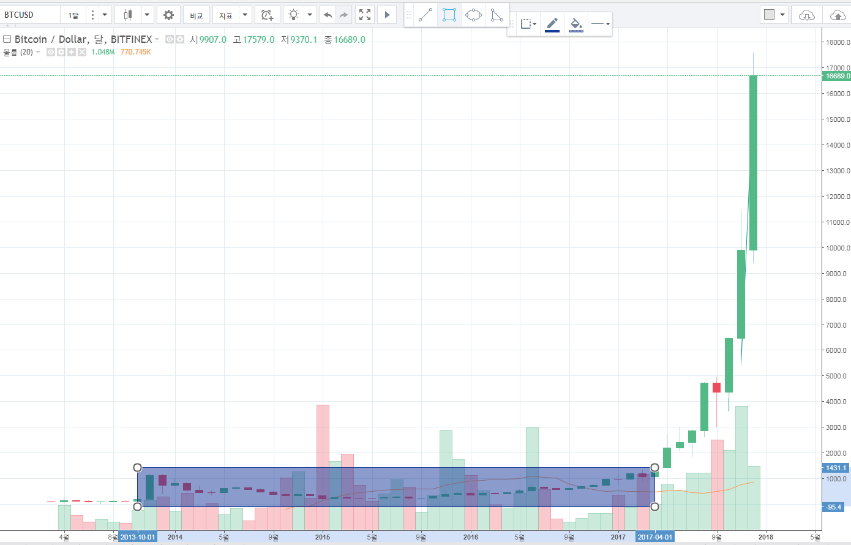This screenshot has height=545, width=851.
Task: Click the 종 16689.0 close value
Action: tap(345, 39)
